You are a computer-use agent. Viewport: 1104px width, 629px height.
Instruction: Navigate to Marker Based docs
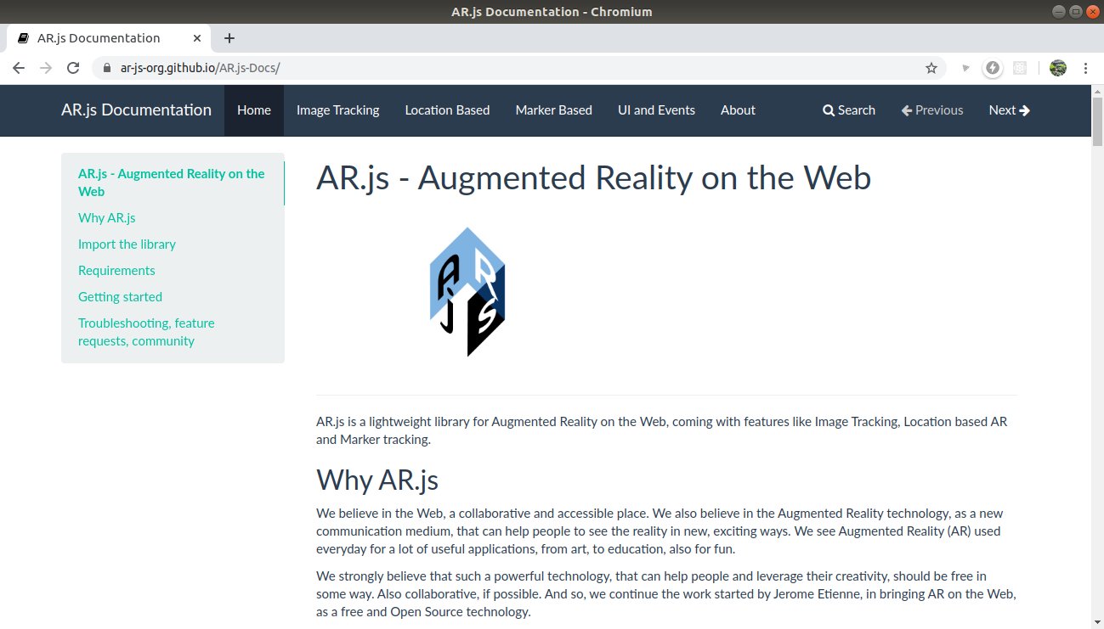[x=553, y=110]
